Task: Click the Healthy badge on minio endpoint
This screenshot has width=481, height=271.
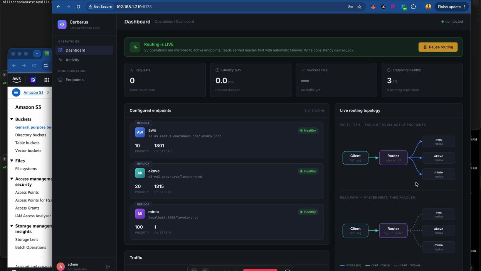Action: [x=308, y=212]
